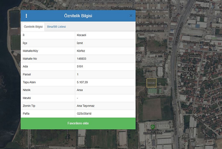
Task: Click the Mahalle No value 148833
Action: (82, 59)
